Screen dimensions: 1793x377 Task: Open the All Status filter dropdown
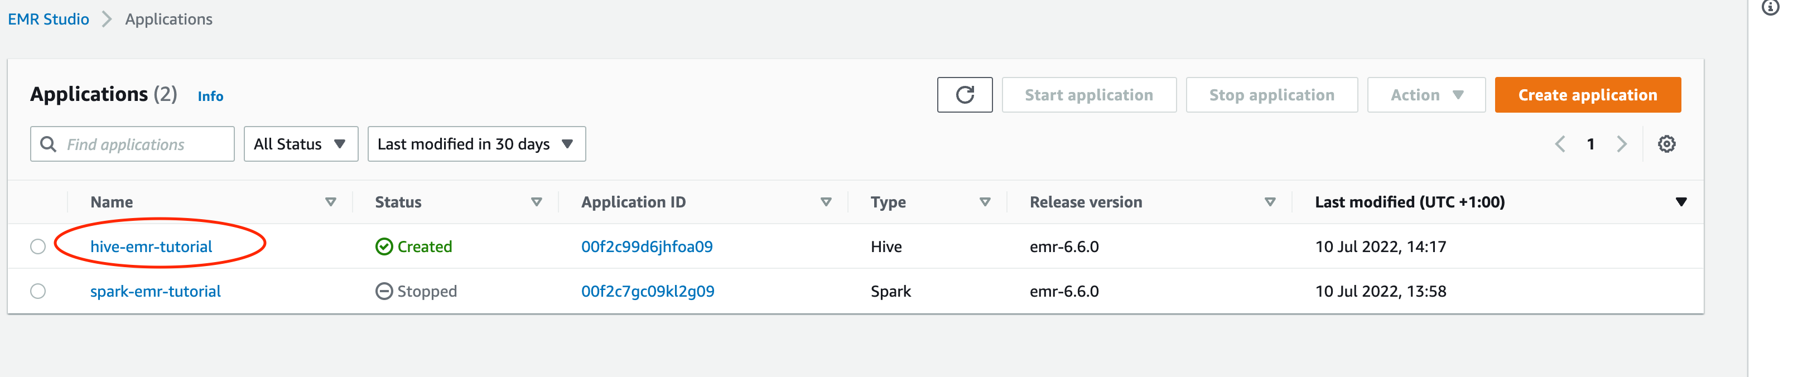[301, 144]
